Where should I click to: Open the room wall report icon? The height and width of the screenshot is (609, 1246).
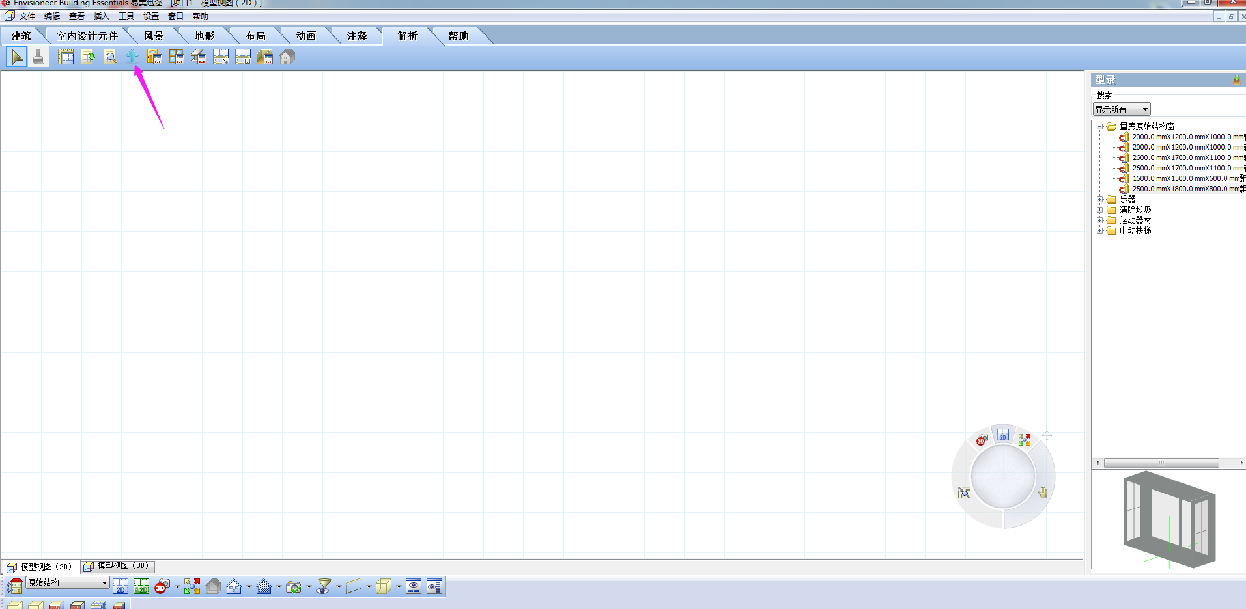click(265, 57)
